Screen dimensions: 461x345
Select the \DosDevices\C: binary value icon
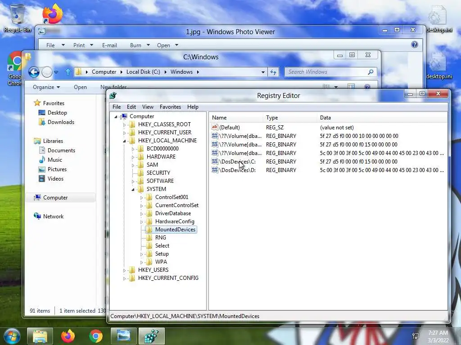[x=215, y=161]
